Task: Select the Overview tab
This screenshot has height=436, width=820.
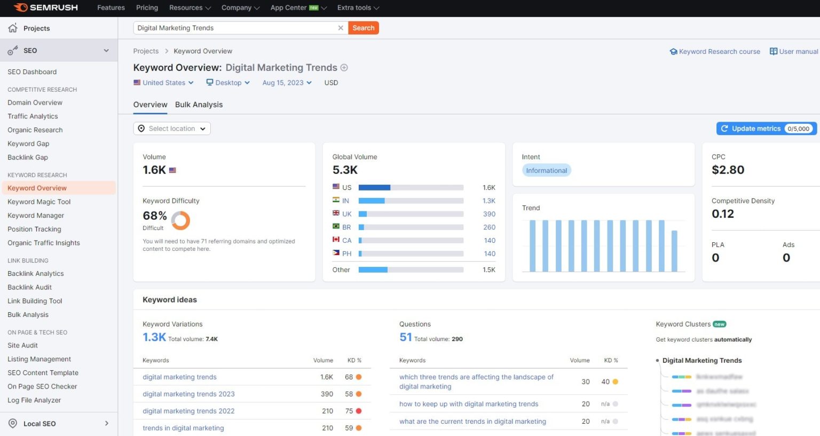Action: click(x=150, y=105)
